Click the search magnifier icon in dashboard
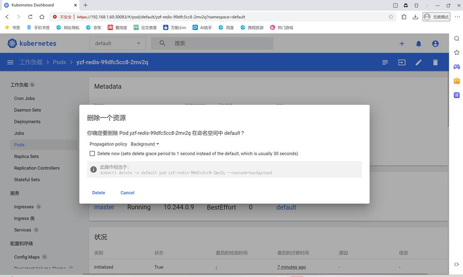463x277 pixels. point(162,43)
